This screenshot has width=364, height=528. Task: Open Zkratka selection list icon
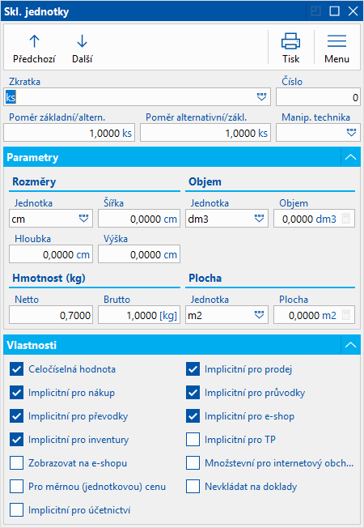pos(261,97)
